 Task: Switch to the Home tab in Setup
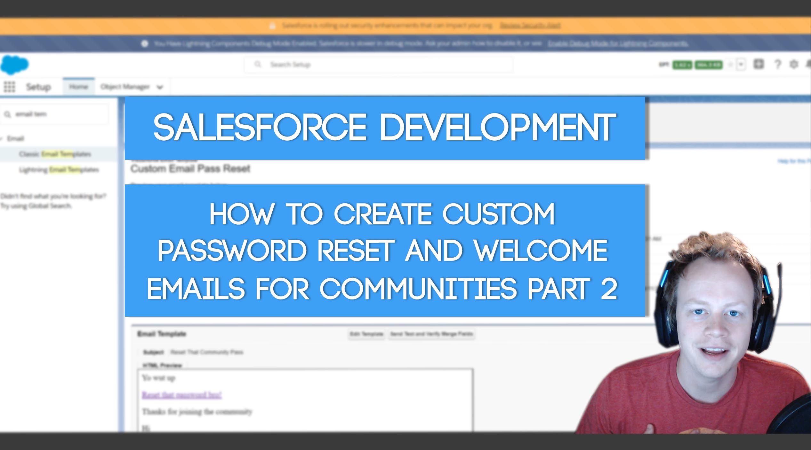tap(78, 86)
